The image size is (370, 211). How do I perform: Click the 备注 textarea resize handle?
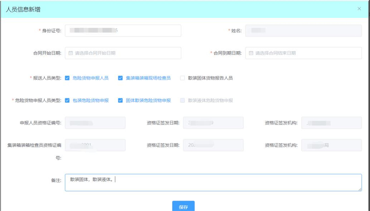tap(359, 189)
